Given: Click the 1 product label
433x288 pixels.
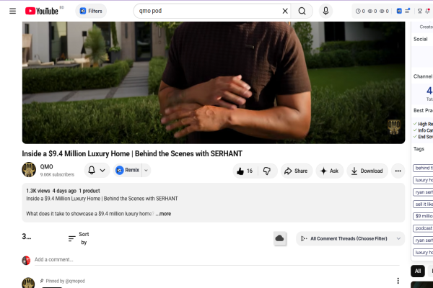Looking at the screenshot, I should 89,191.
